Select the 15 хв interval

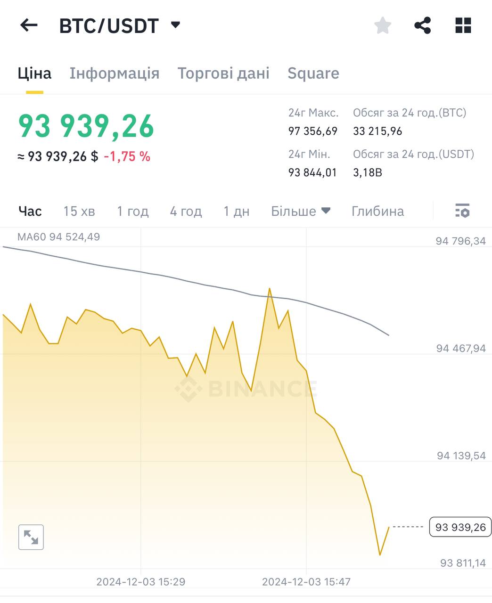coord(79,211)
